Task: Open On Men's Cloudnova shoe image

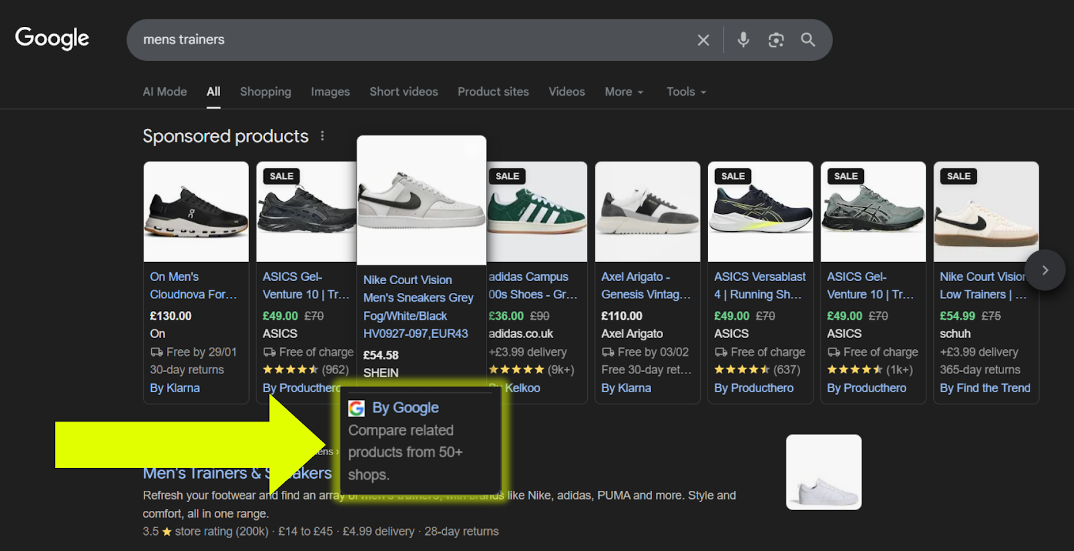Action: [x=196, y=212]
